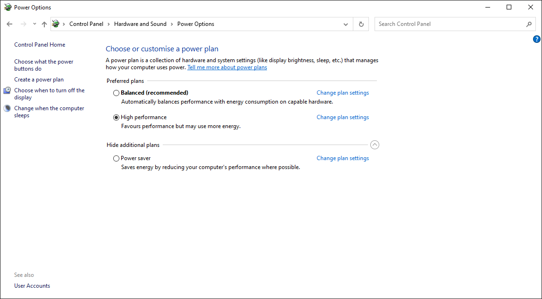Select the High performance plan
The width and height of the screenshot is (542, 299).
point(116,117)
